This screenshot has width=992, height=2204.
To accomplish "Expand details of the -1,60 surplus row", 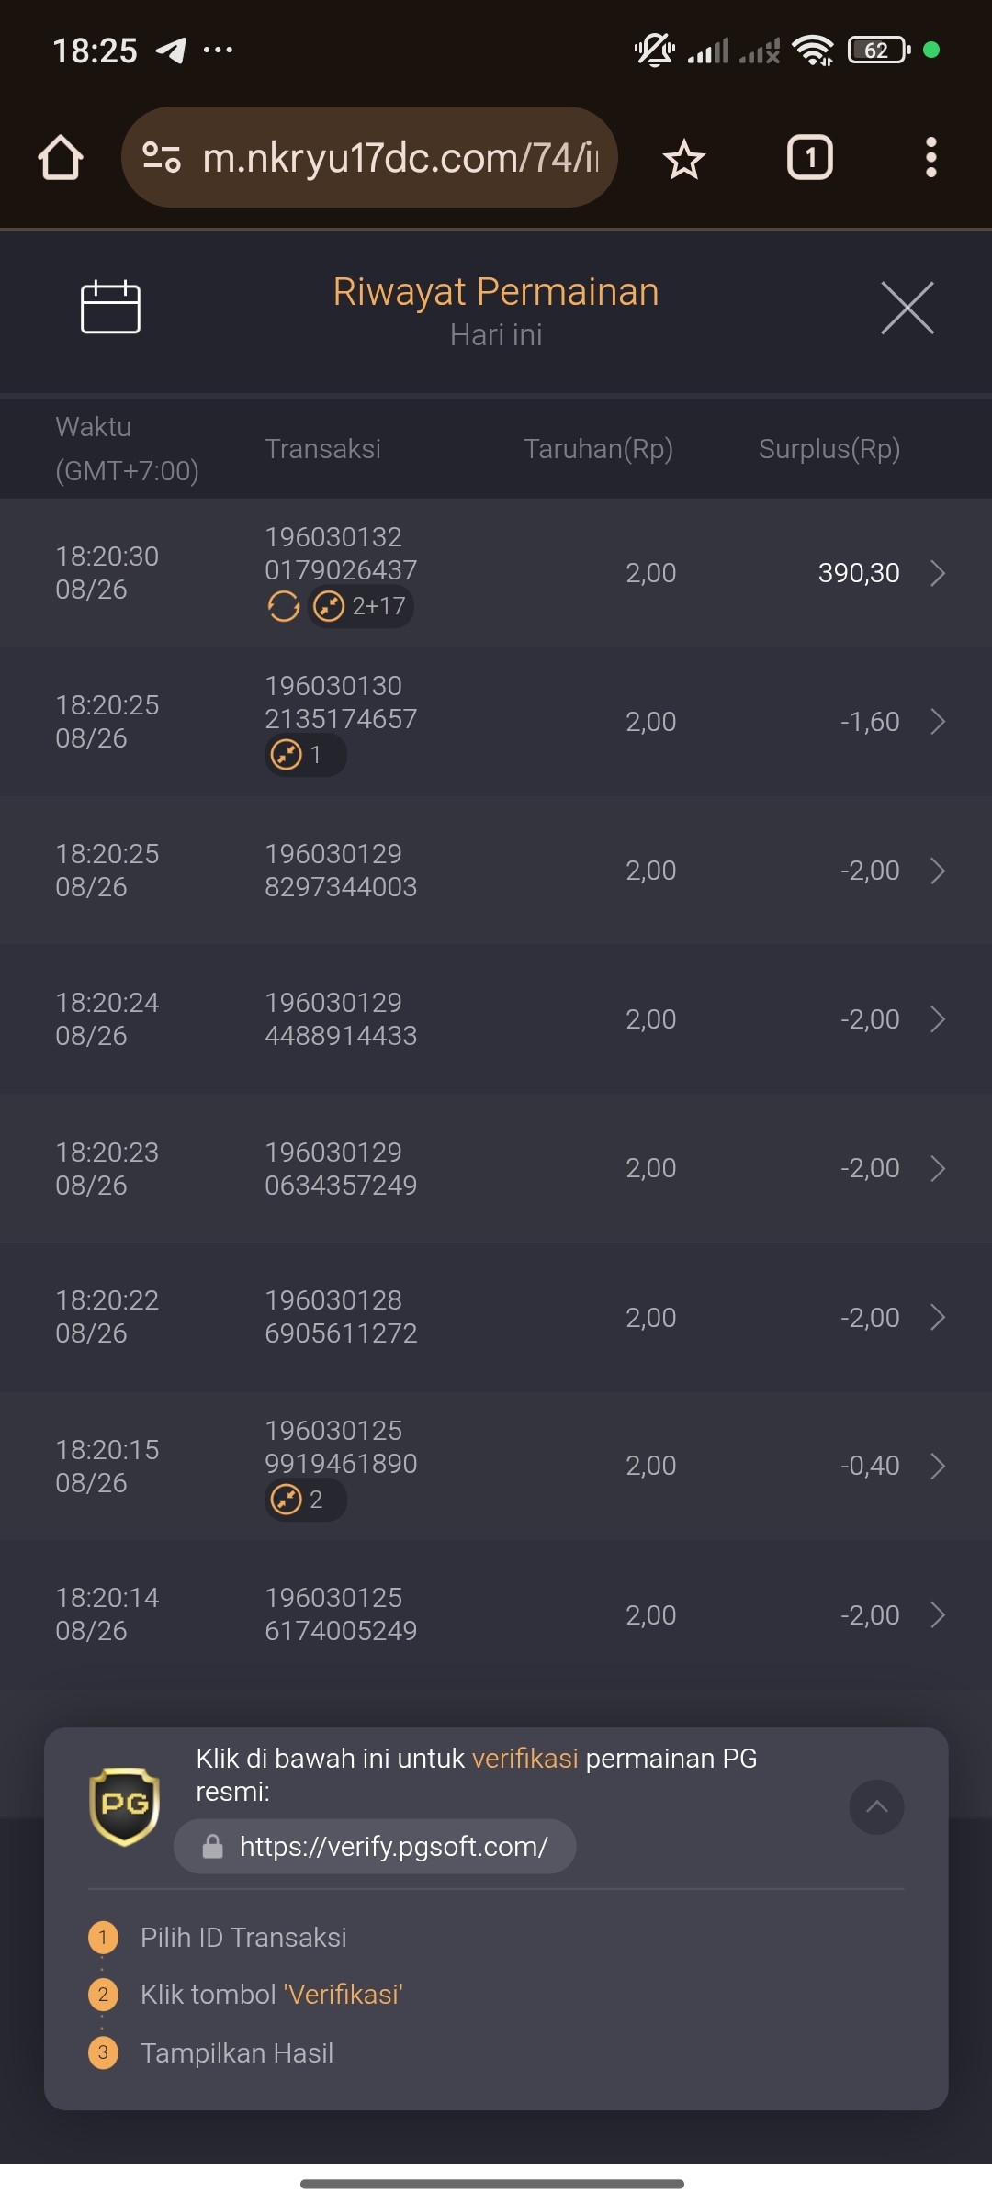I will 937,722.
